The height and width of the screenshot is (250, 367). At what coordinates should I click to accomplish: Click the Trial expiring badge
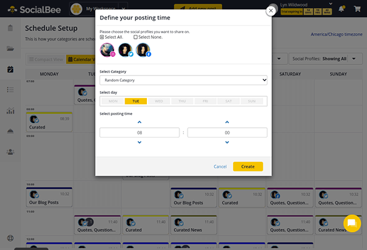(x=291, y=11)
